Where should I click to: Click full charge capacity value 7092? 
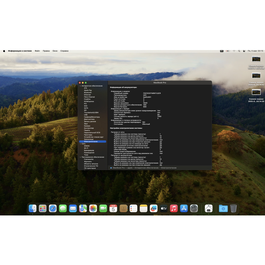point(159,116)
